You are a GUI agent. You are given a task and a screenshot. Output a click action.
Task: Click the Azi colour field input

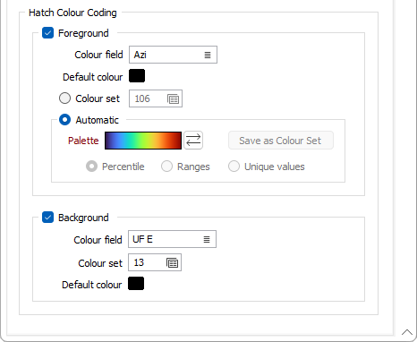173,55
